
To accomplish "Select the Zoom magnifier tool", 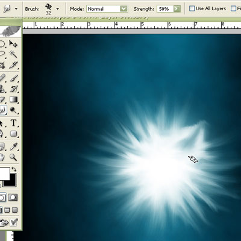I will (x=13, y=157).
